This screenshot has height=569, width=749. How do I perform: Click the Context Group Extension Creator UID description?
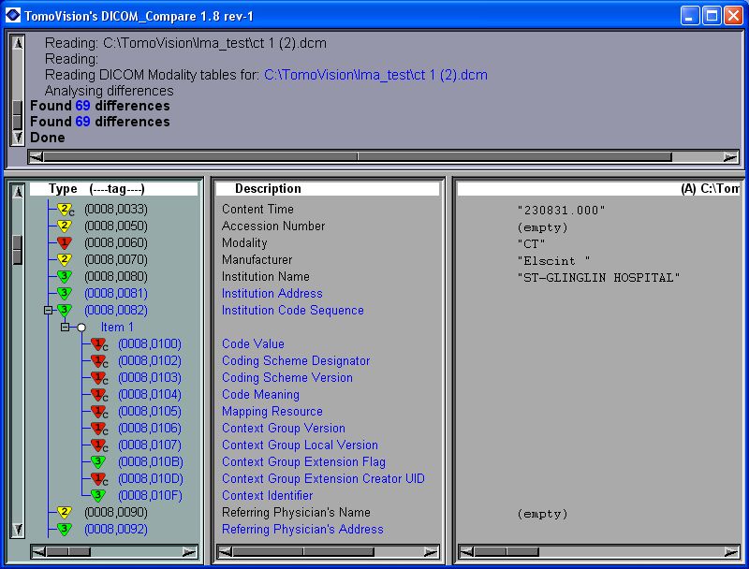pos(323,479)
